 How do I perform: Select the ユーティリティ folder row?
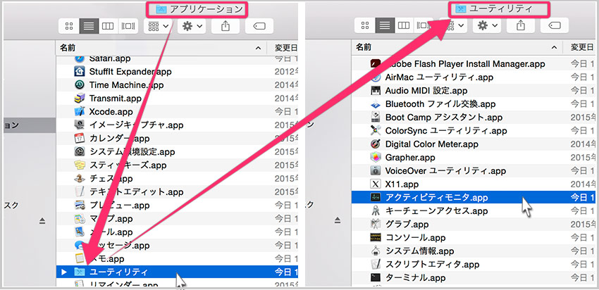click(x=178, y=272)
